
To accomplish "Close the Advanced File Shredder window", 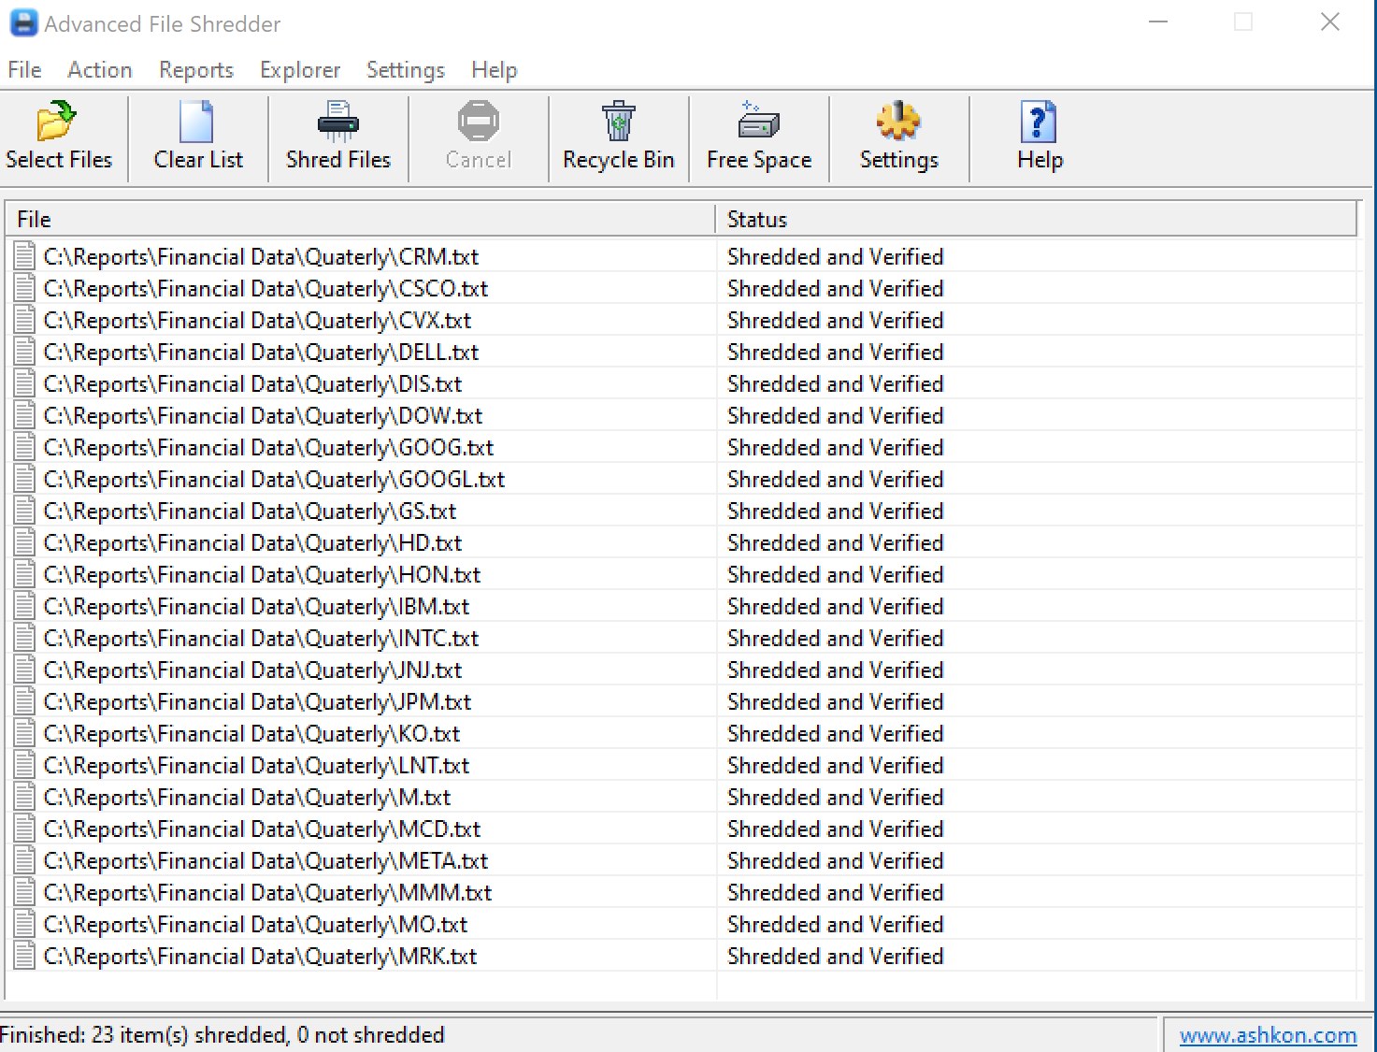I will pos(1329,22).
